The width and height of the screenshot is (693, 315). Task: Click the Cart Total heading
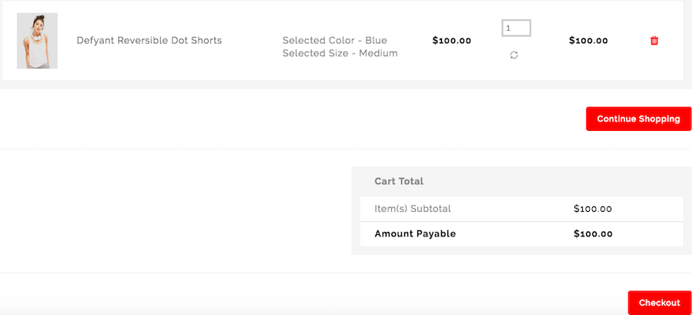tap(399, 182)
